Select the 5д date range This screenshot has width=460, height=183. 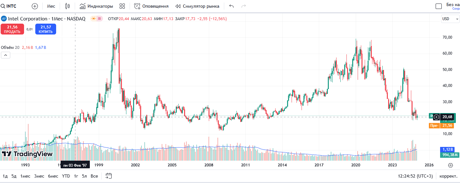[x=14, y=176]
